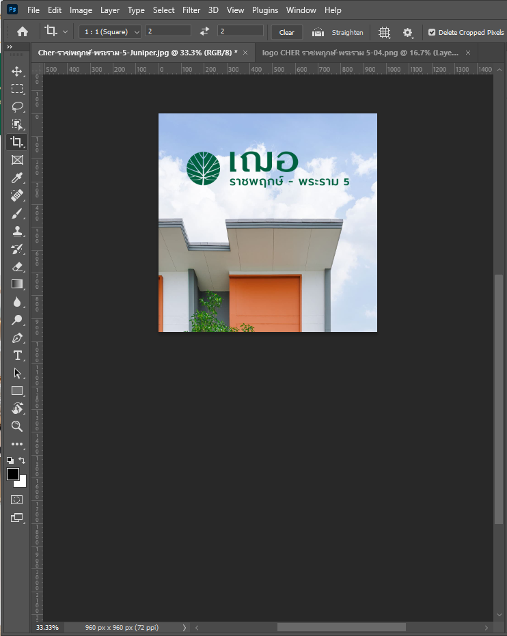Swap crop width and height values
Image resolution: width=507 pixels, height=636 pixels.
pyautogui.click(x=204, y=31)
